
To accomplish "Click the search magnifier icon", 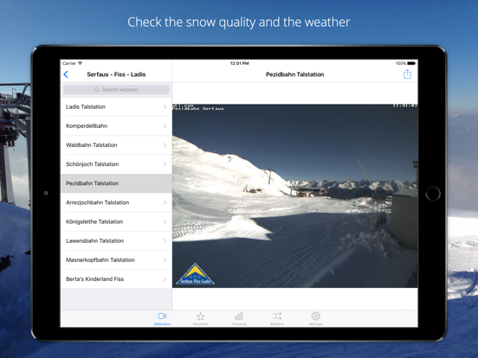I will point(97,90).
